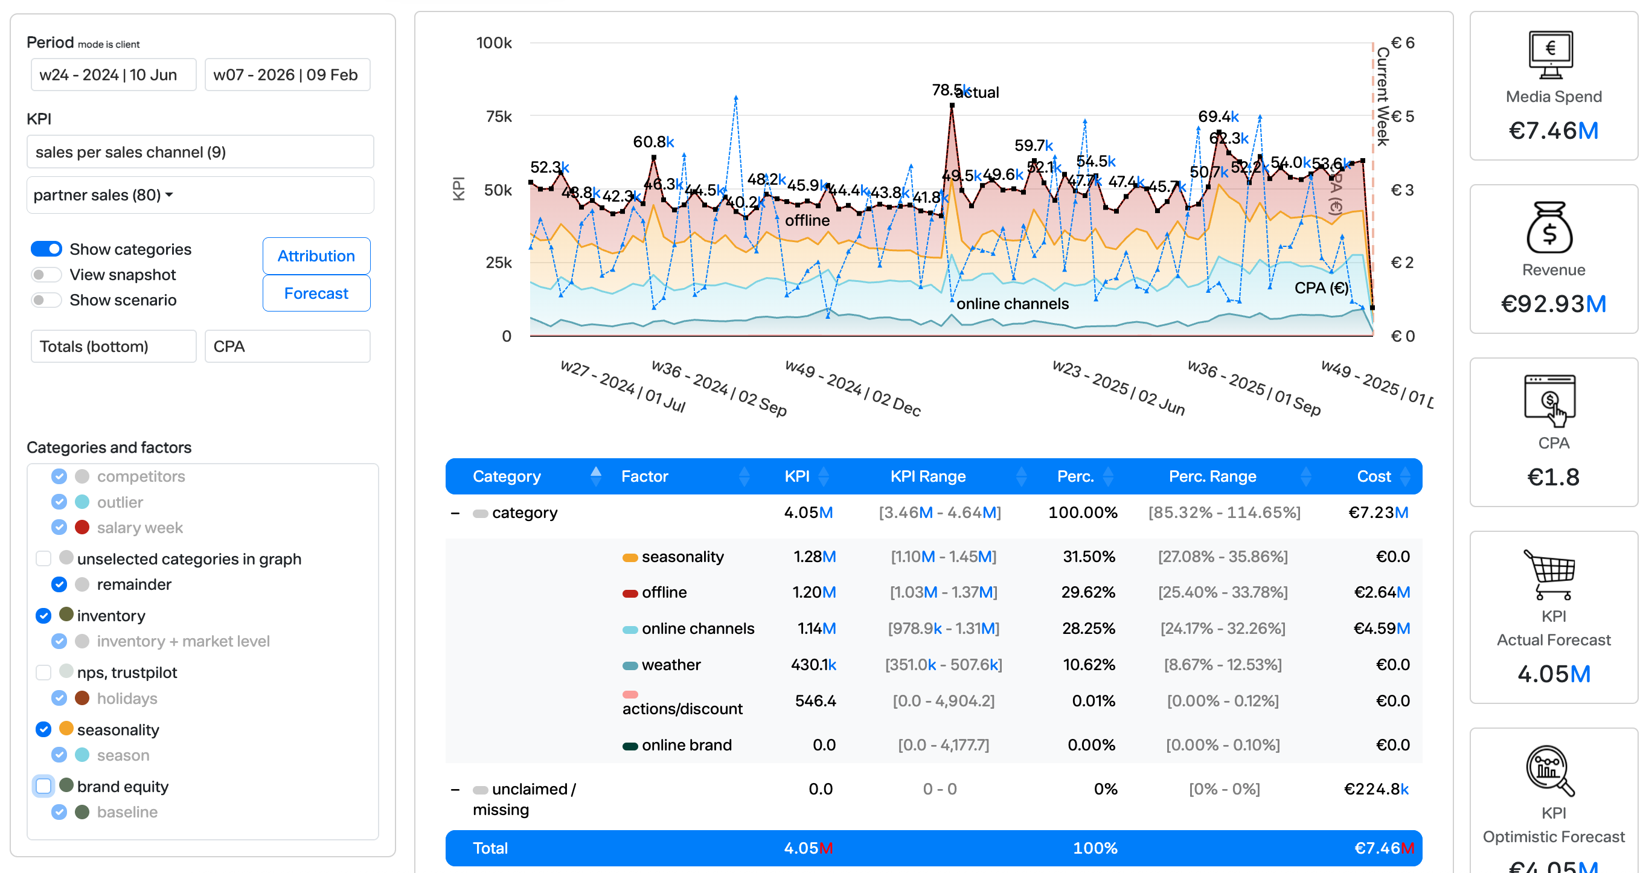1646x873 pixels.
Task: Collapse the unclaimed / missing row
Action: tap(455, 790)
